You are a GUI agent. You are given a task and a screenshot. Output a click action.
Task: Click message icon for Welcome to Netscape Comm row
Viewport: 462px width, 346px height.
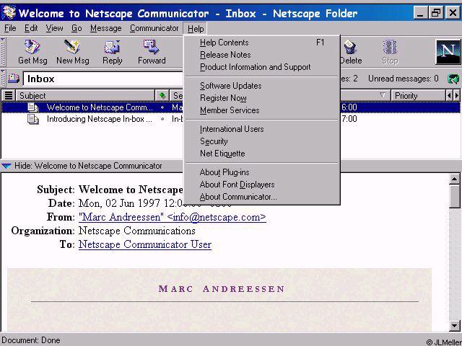point(32,107)
